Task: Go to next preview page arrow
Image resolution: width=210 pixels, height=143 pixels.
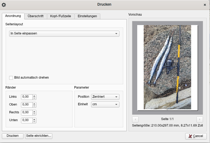Action: [x=199, y=119]
